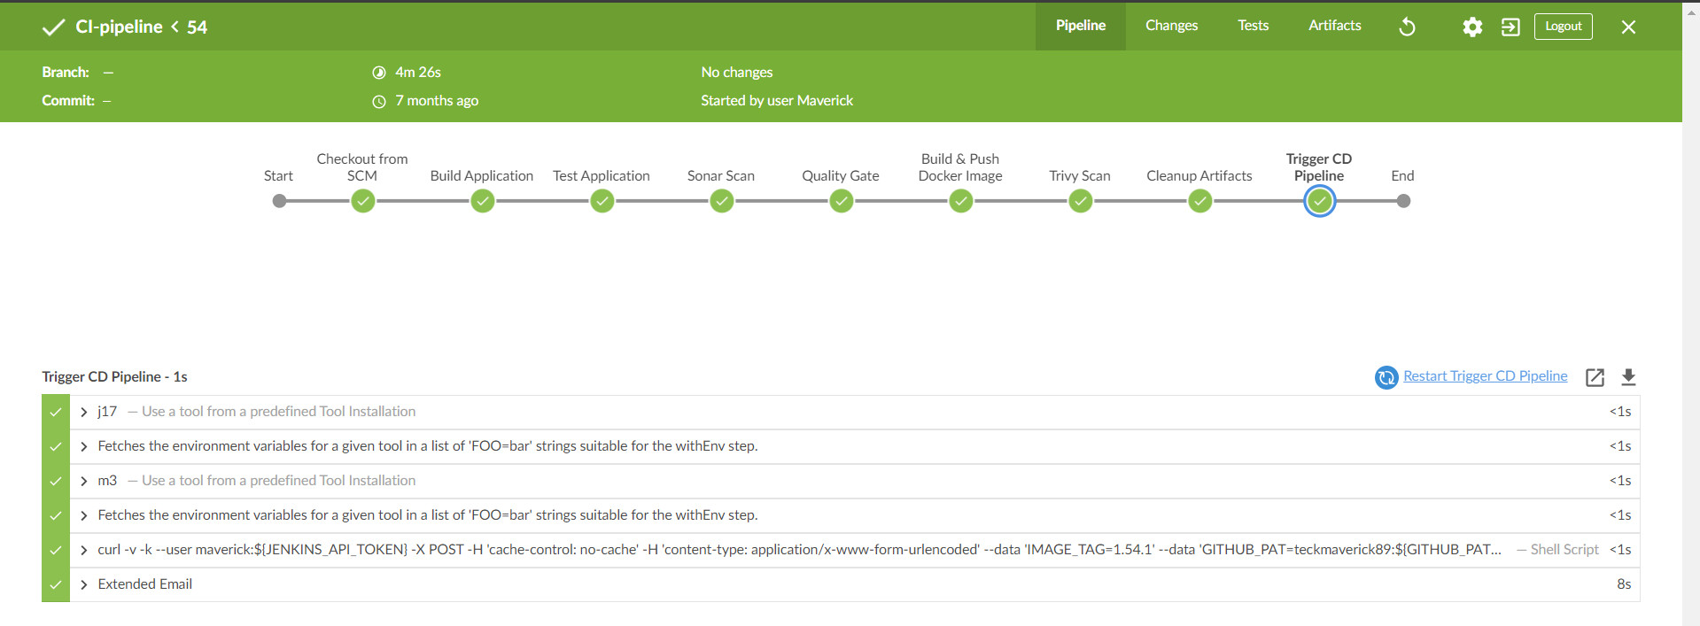Click the duration clock icon by 4m 26s
The height and width of the screenshot is (626, 1700).
379,73
